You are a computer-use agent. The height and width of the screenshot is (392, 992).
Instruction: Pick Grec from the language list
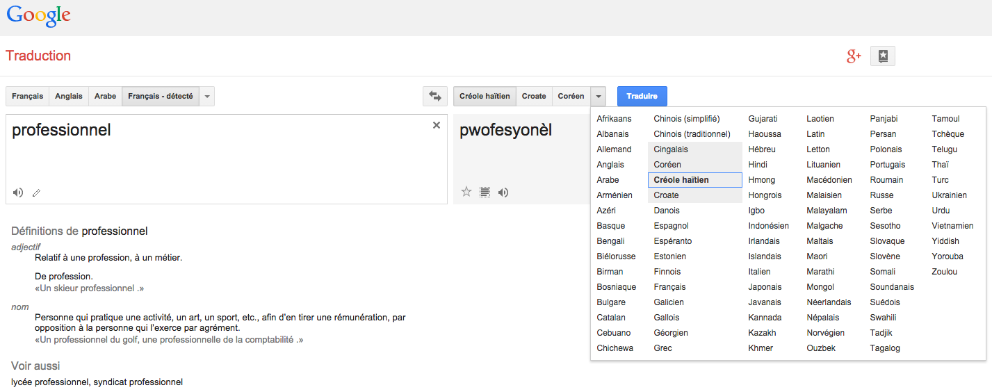coord(663,348)
